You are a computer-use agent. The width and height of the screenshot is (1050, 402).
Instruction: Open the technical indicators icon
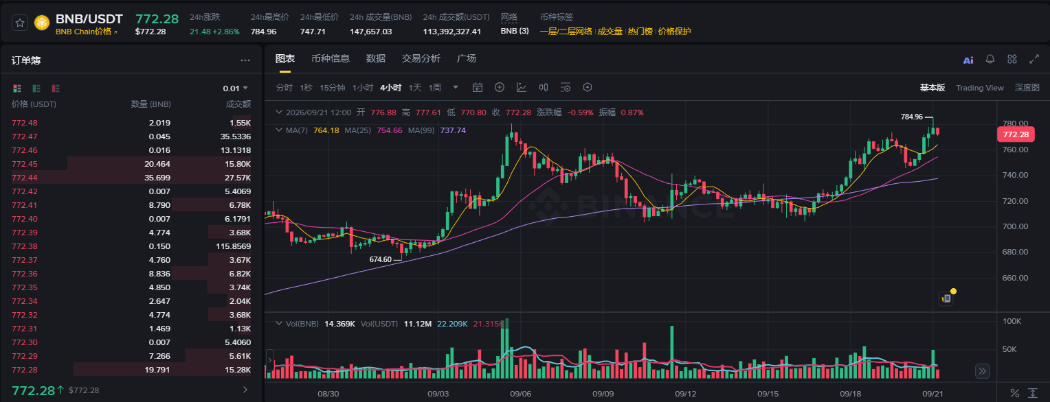pyautogui.click(x=522, y=87)
